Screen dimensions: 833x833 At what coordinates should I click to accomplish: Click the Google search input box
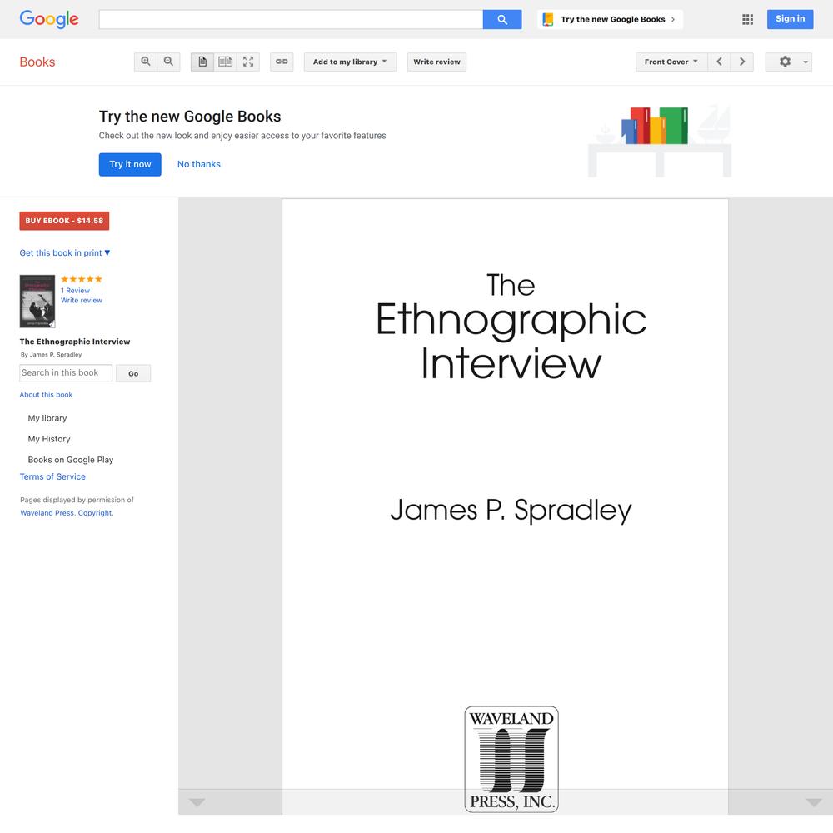(x=291, y=20)
